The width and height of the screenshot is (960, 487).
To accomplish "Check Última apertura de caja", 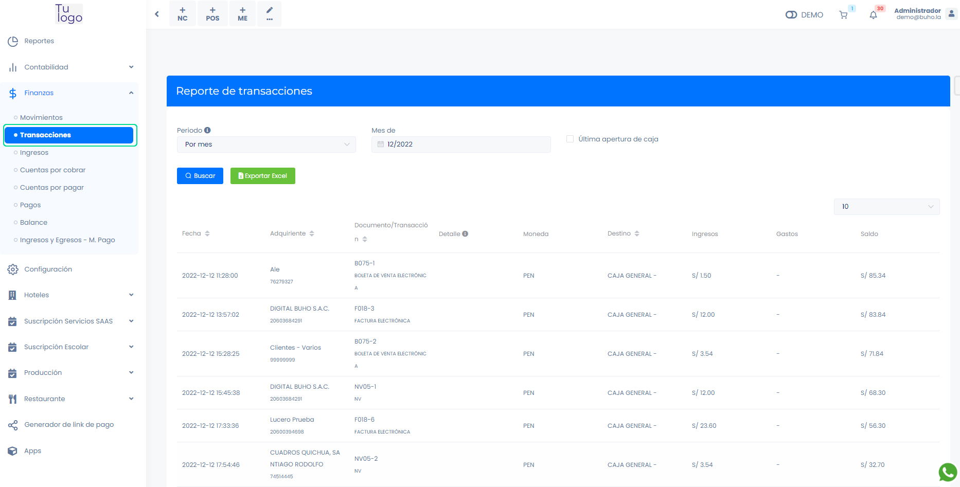I will point(570,139).
